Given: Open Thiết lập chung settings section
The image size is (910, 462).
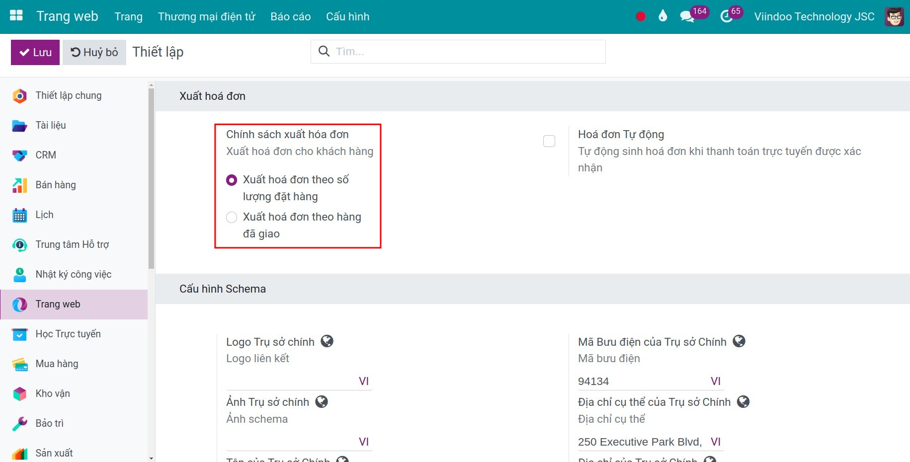Looking at the screenshot, I should (x=74, y=95).
